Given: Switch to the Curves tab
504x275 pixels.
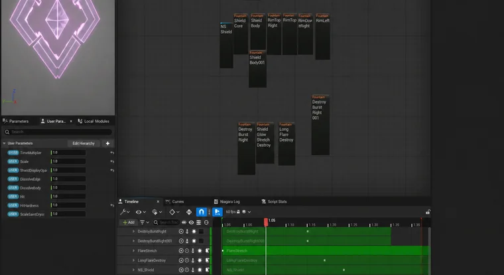Looking at the screenshot, I should click(178, 201).
